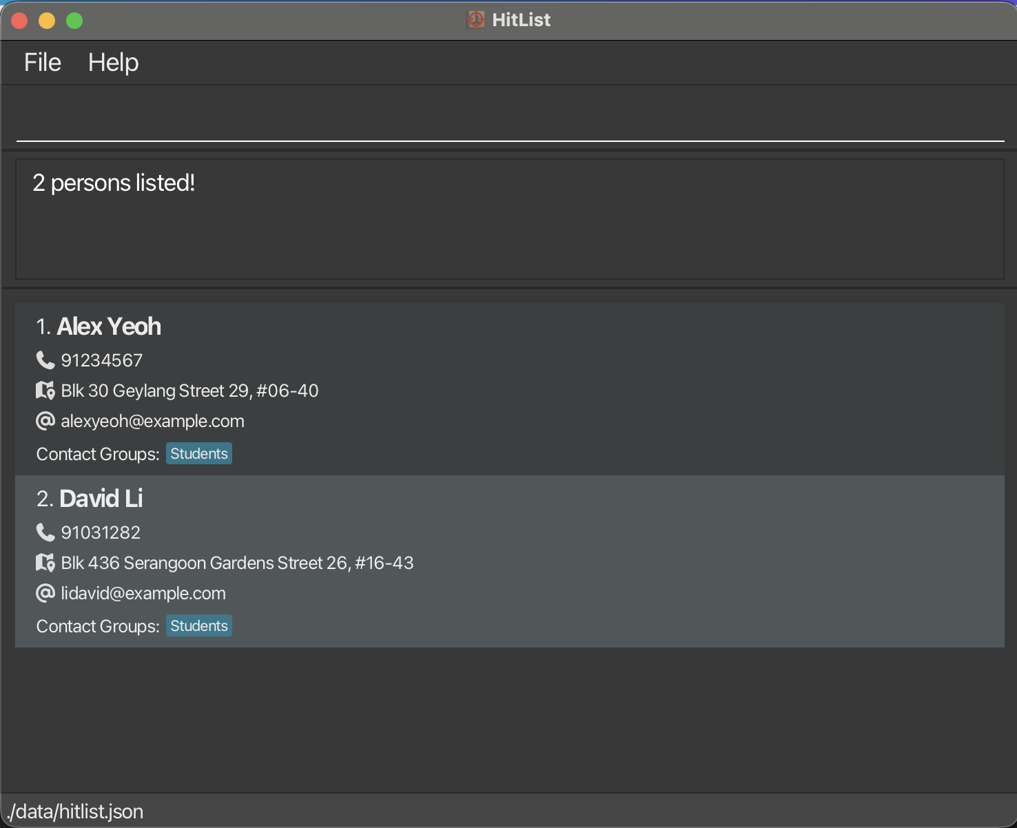Image resolution: width=1017 pixels, height=828 pixels.
Task: Select the David Li contact name
Action: coord(101,499)
